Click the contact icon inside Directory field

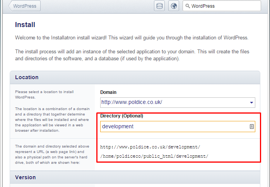pos(251,126)
